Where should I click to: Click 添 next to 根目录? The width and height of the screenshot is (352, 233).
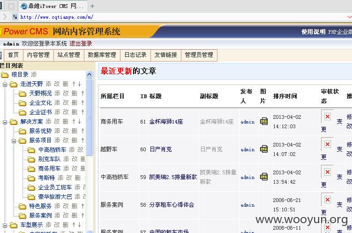(x=34, y=74)
